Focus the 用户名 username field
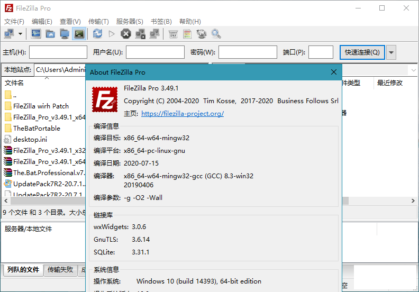 [x=155, y=52]
